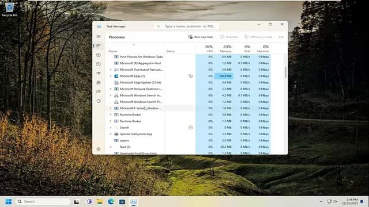
Task: Open the More options ellipsis menu
Action: pos(281,37)
